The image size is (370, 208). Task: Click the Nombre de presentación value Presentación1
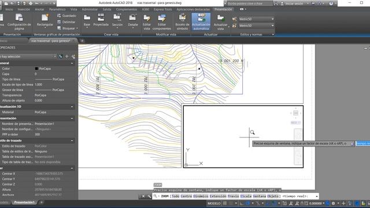(45, 124)
